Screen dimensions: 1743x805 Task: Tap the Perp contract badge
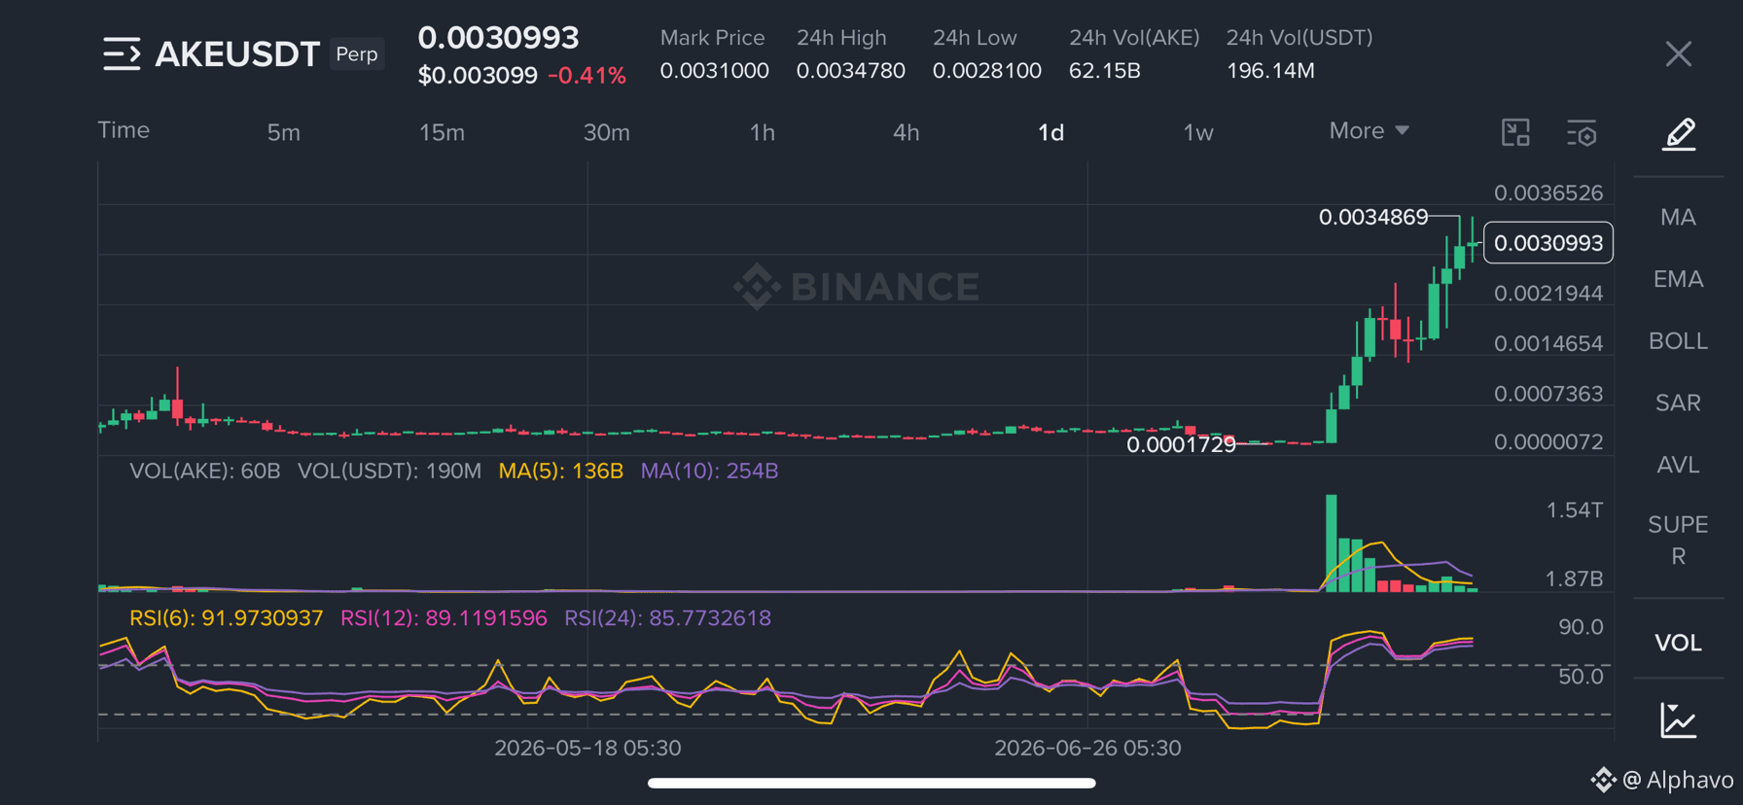(x=357, y=54)
